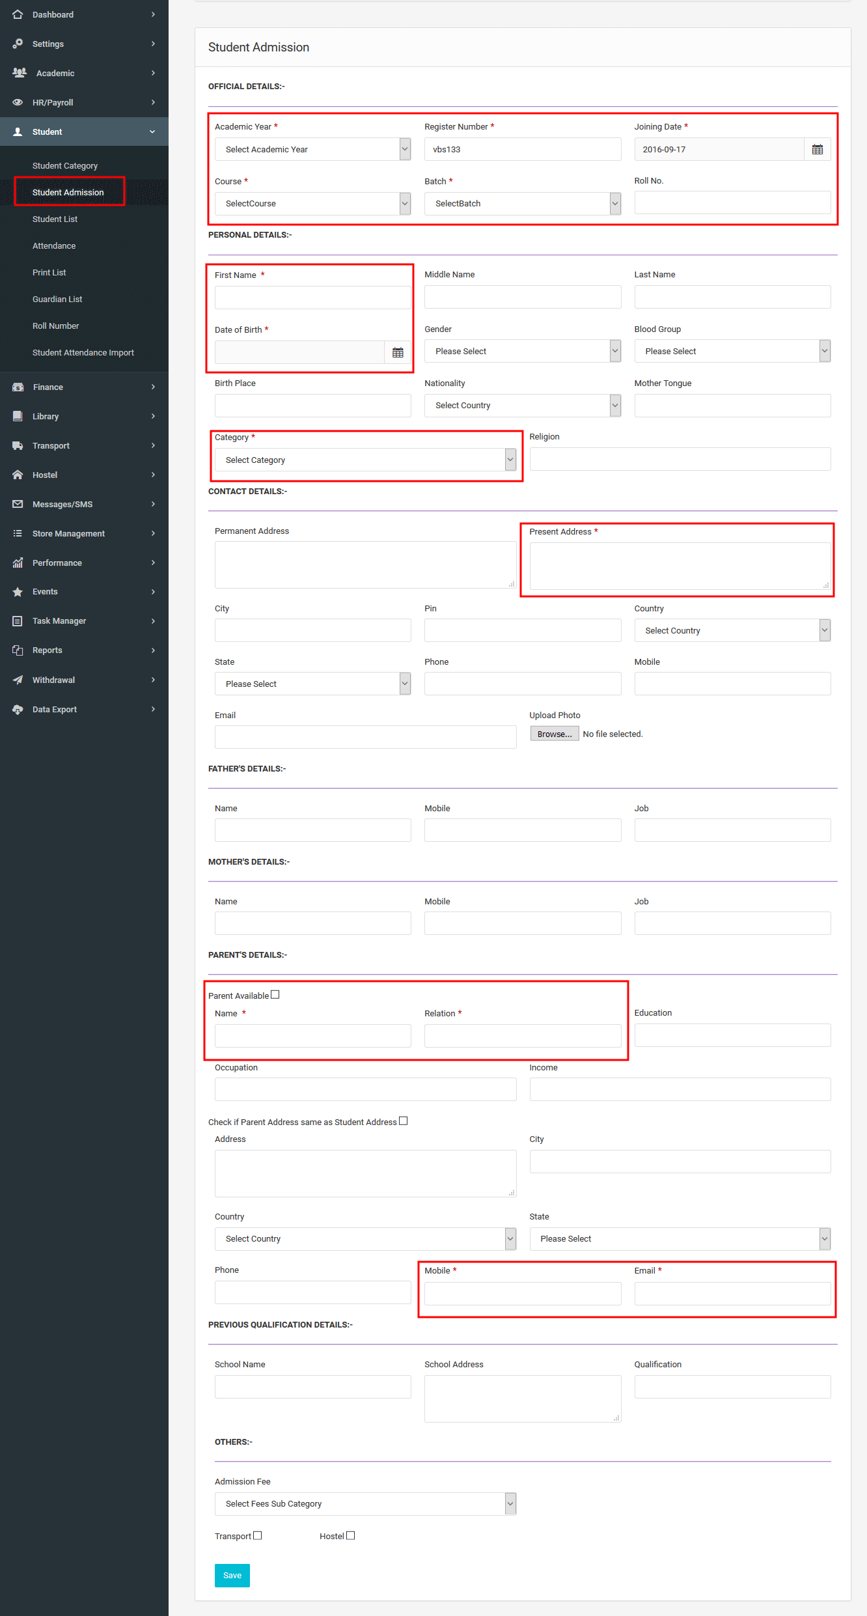Tick the Transport checkbox near Save
Image resolution: width=867 pixels, height=1616 pixels.
[258, 1535]
